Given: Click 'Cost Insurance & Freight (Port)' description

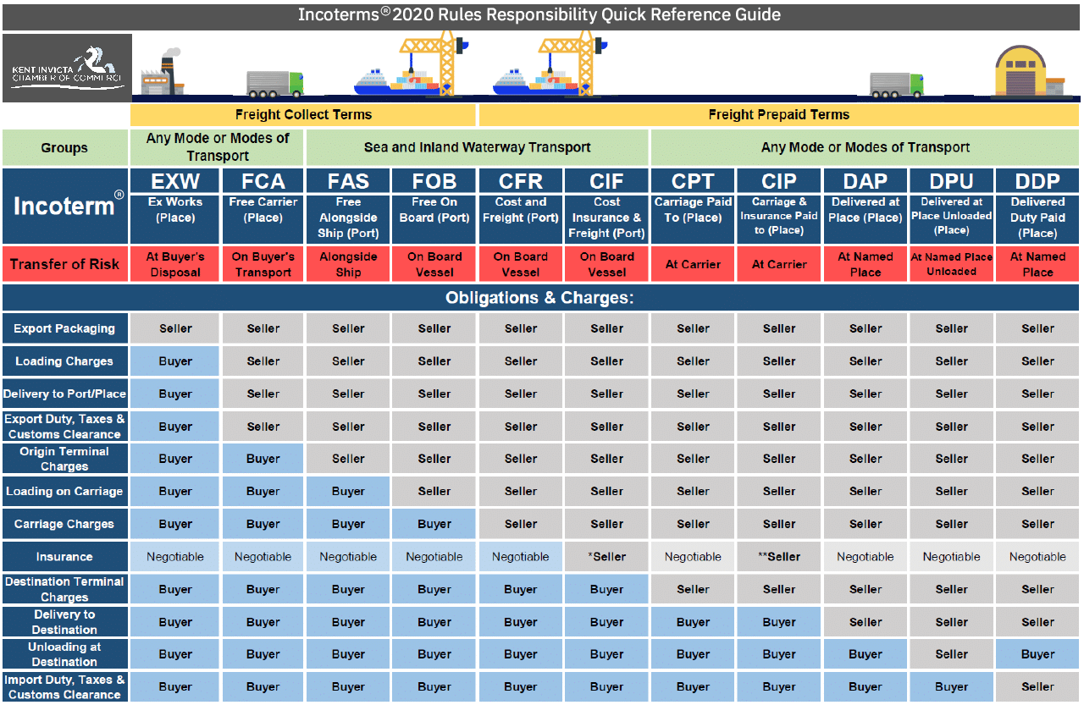Looking at the screenshot, I should [606, 218].
